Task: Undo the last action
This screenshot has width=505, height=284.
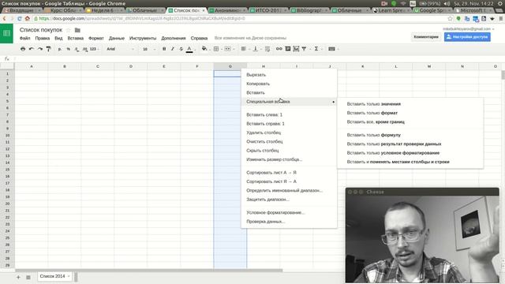Action: tap(32, 49)
